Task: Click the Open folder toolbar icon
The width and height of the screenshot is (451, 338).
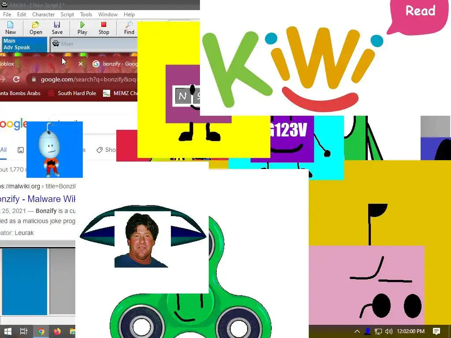Action: (x=36, y=28)
